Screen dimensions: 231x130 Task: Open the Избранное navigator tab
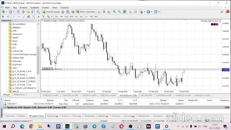[x=19, y=95]
